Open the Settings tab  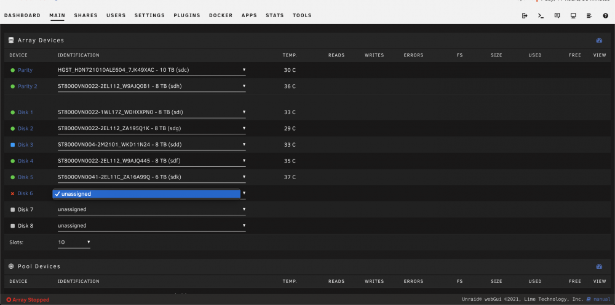coord(150,16)
